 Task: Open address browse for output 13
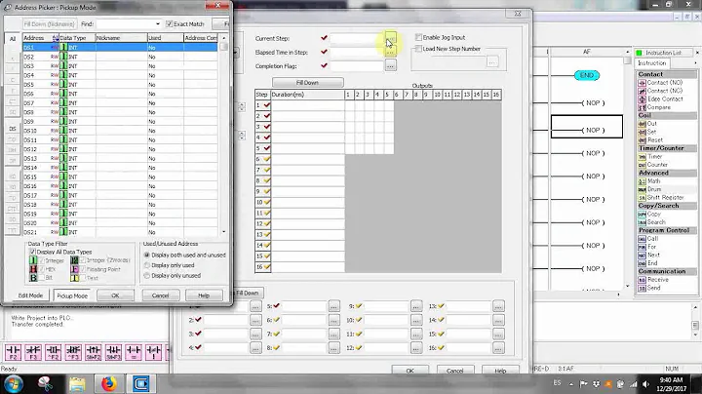click(x=498, y=306)
